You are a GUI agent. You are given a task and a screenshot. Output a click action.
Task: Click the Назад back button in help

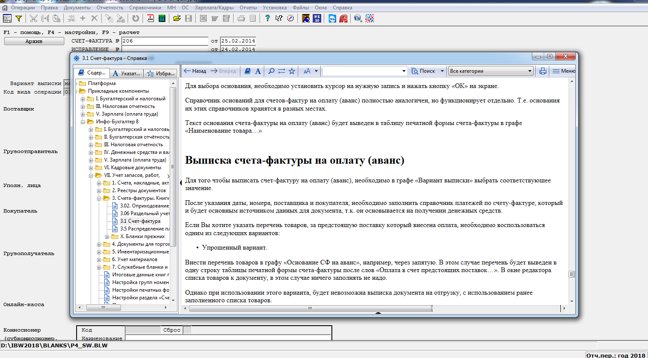(195, 71)
